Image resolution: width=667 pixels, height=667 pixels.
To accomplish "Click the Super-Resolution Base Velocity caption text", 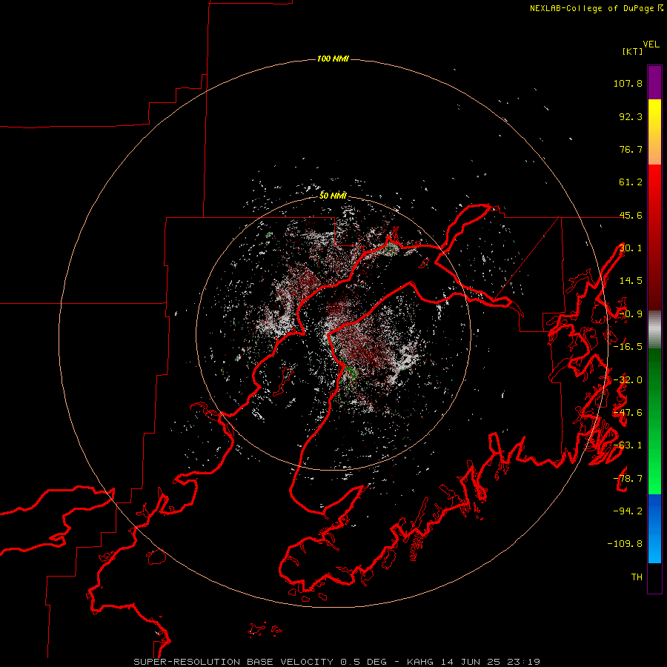I will (x=233, y=662).
